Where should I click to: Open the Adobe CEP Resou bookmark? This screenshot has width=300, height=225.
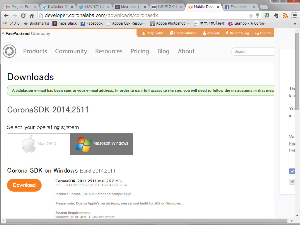(x=126, y=23)
